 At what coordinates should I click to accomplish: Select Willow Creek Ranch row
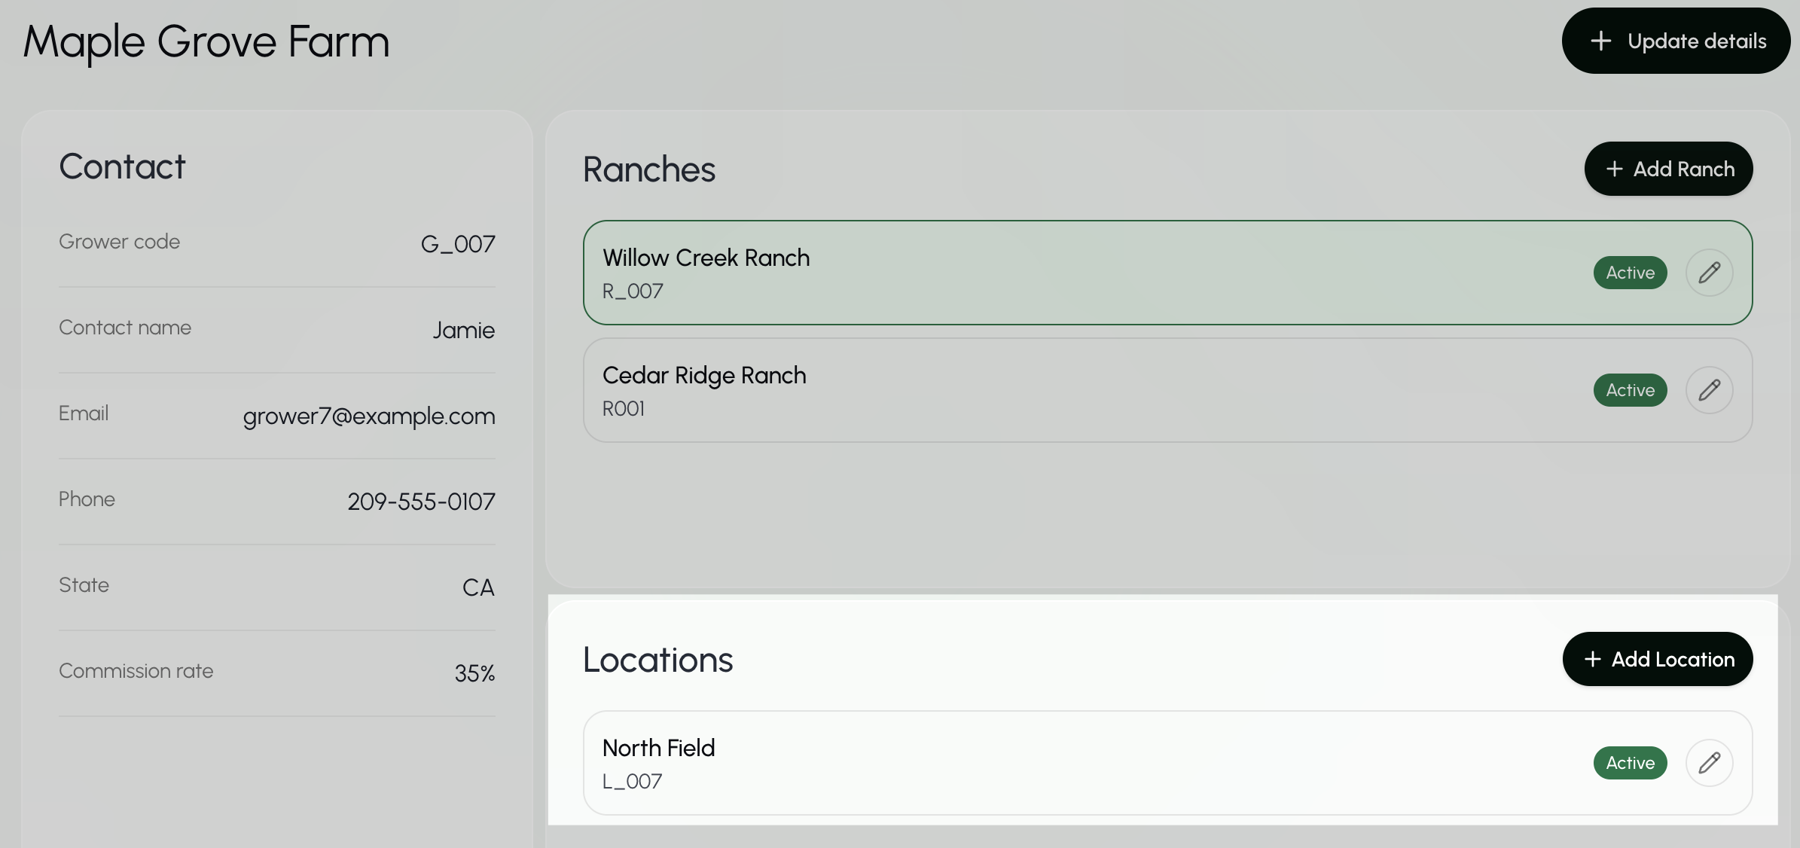(1167, 273)
